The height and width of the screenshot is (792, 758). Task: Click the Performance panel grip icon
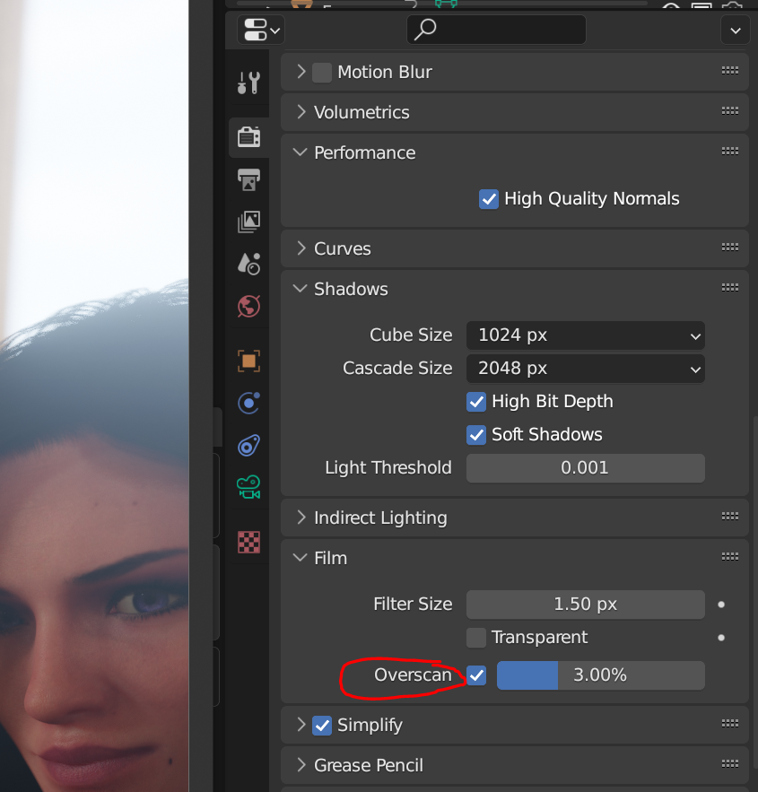point(730,152)
